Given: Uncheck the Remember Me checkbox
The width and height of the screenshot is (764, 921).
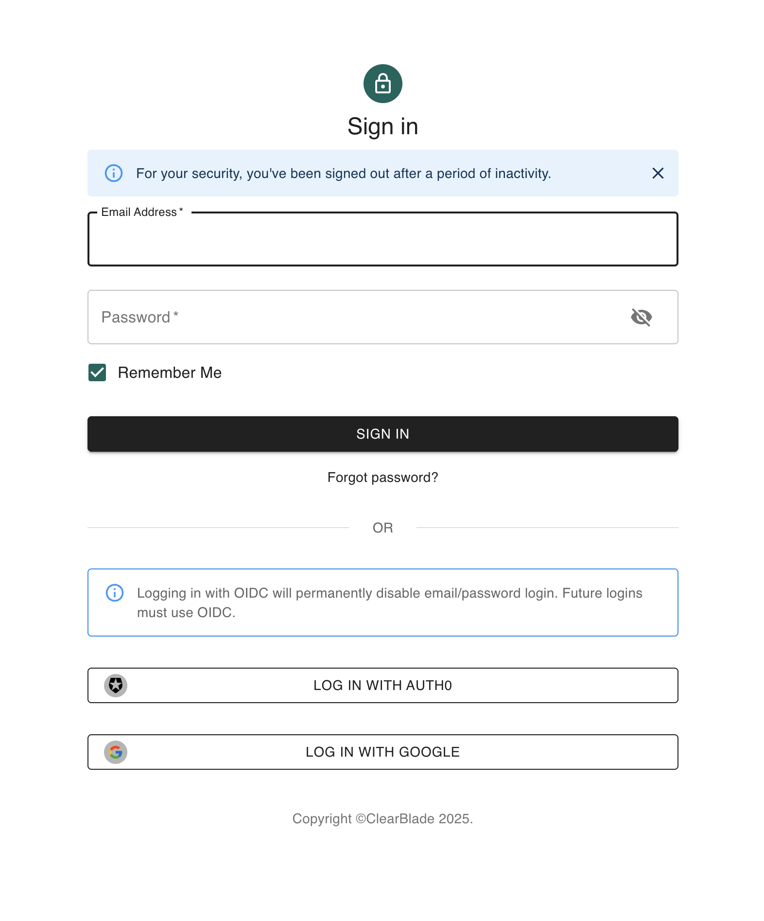Looking at the screenshot, I should pyautogui.click(x=97, y=372).
